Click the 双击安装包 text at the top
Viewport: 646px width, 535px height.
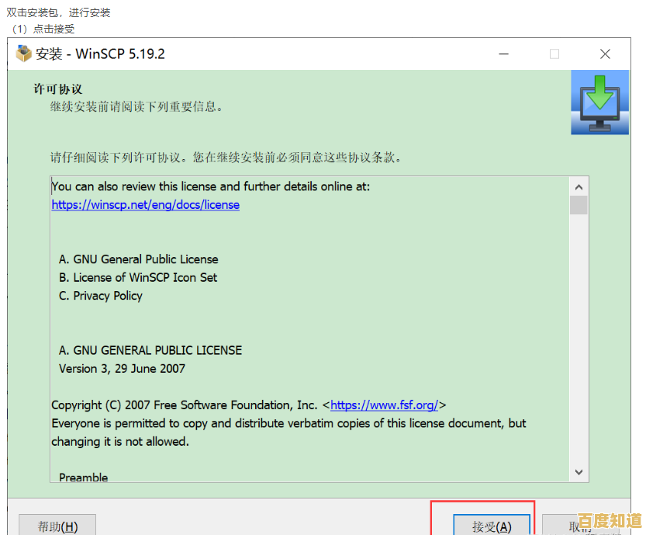57,12
